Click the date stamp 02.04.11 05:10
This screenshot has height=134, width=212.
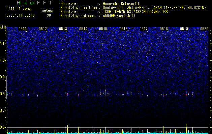tap(21, 15)
